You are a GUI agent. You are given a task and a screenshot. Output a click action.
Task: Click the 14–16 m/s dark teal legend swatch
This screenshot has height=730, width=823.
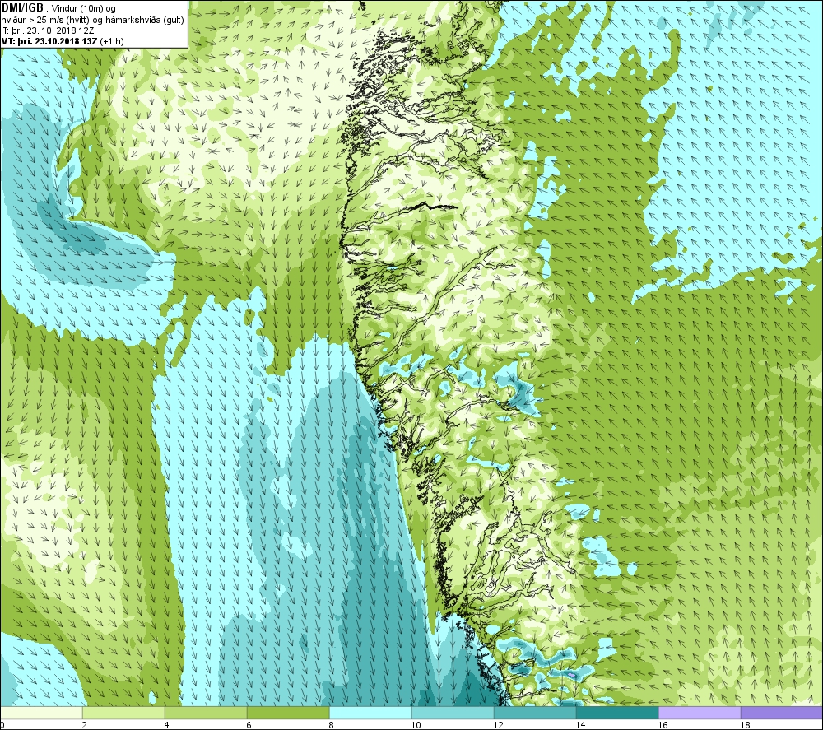pos(617,713)
